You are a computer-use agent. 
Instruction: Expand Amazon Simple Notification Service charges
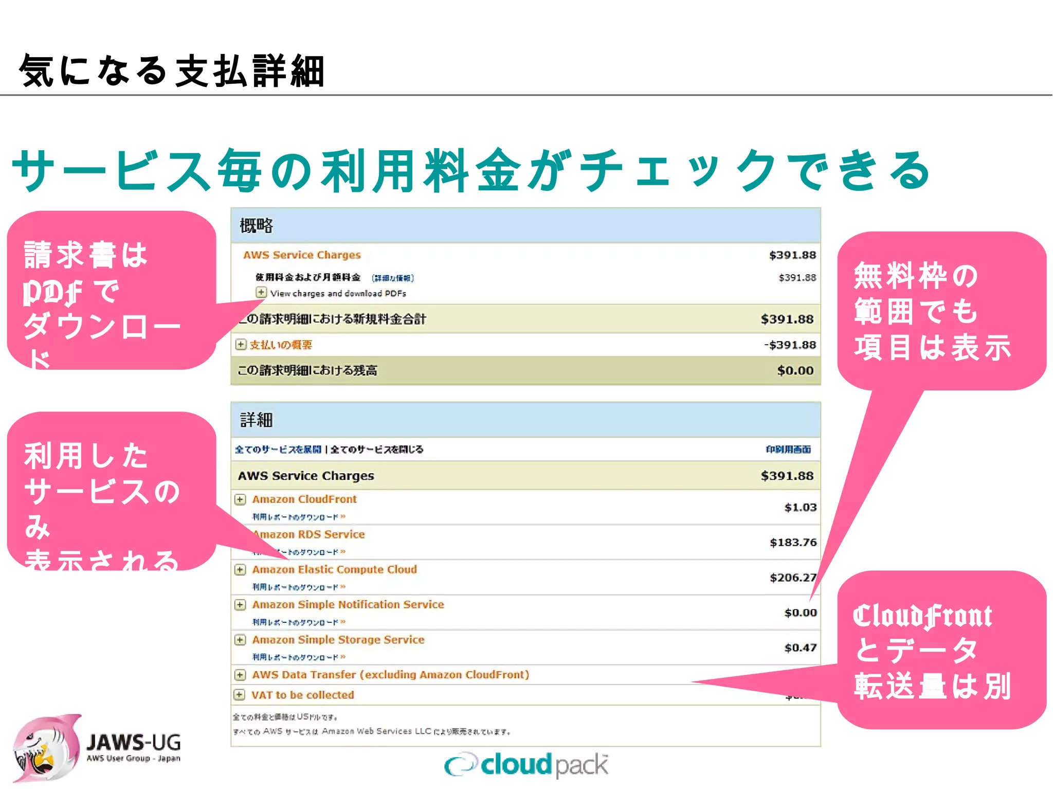240,604
